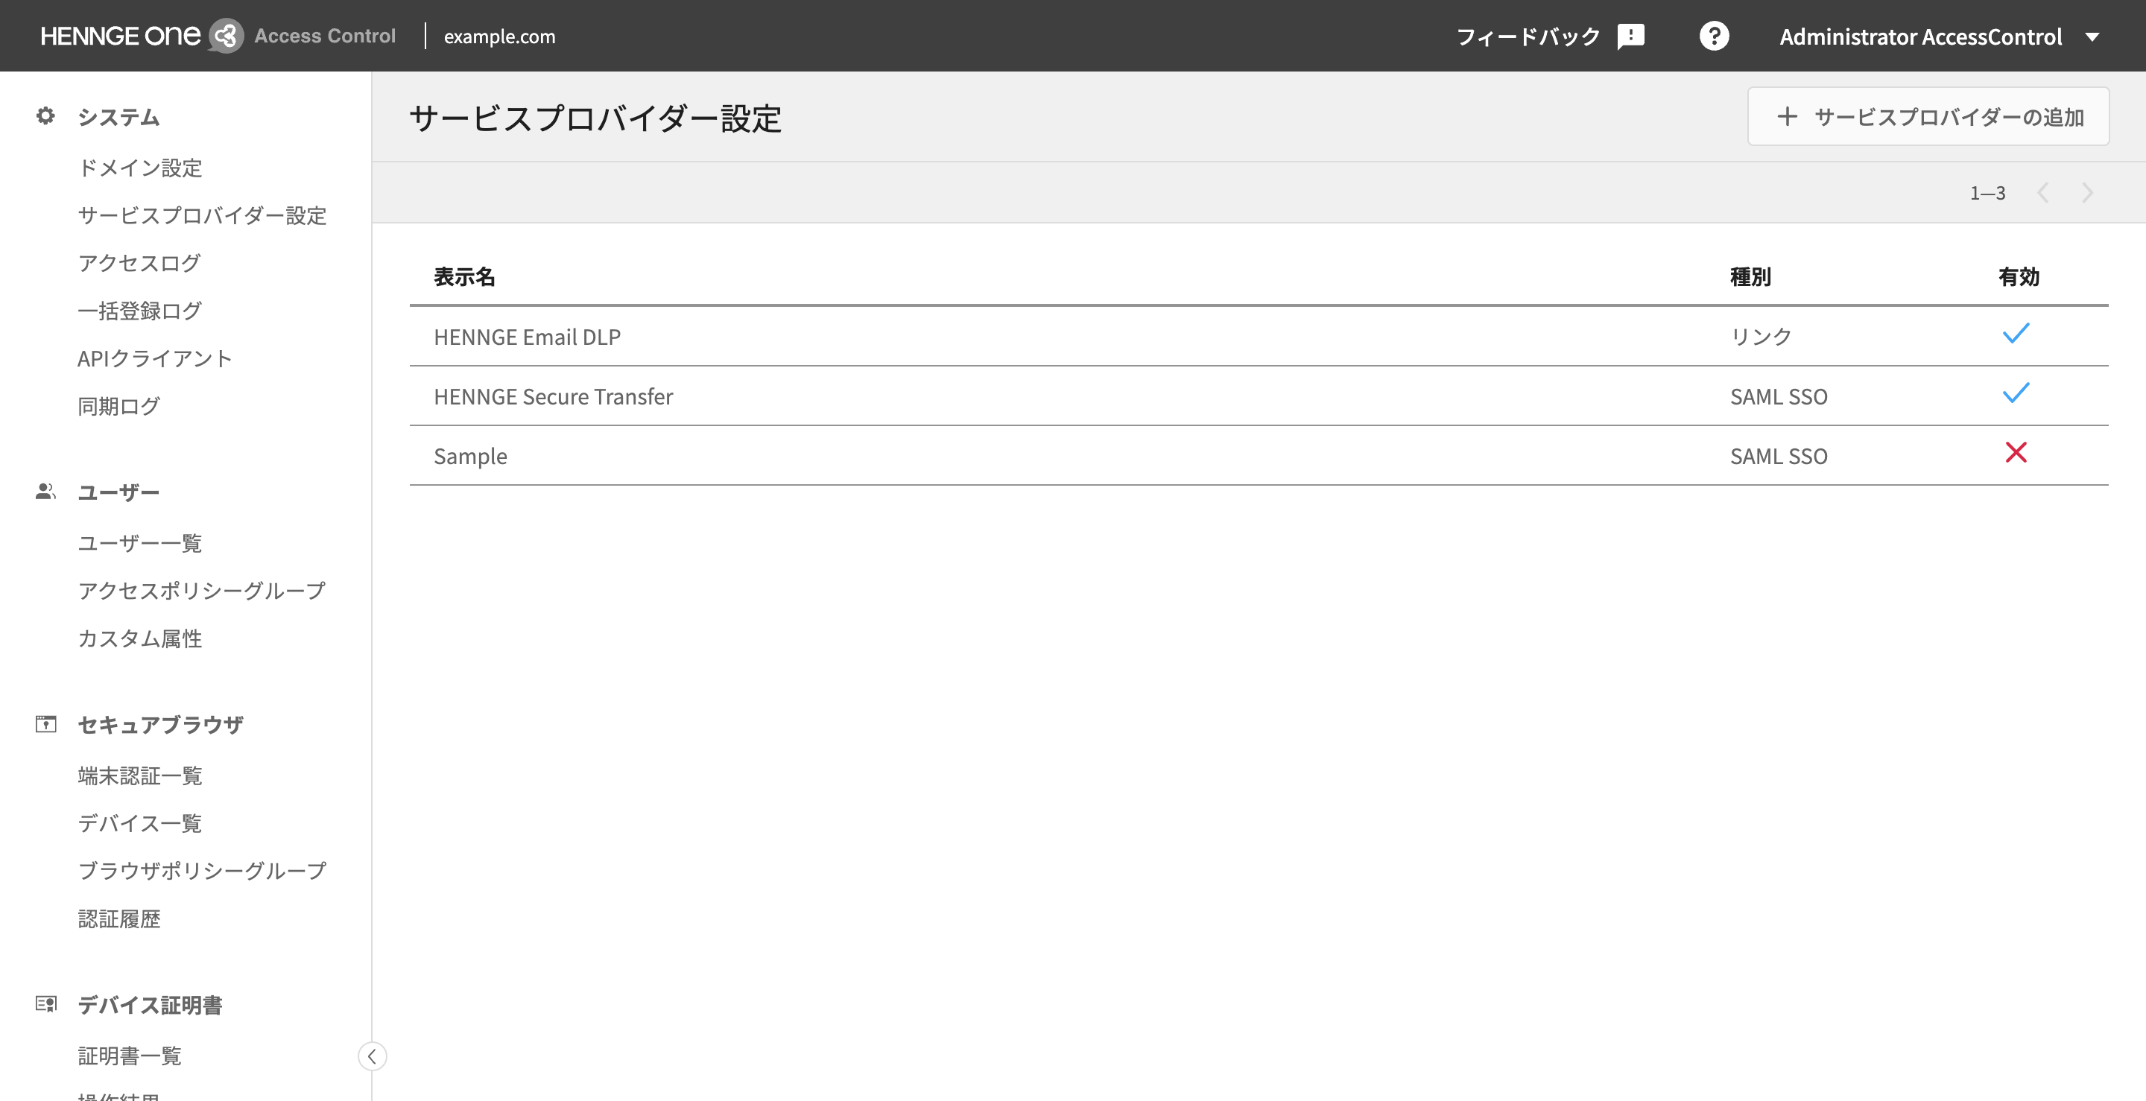
Task: Click the セキュアブラウザ section heading
Action: [160, 725]
